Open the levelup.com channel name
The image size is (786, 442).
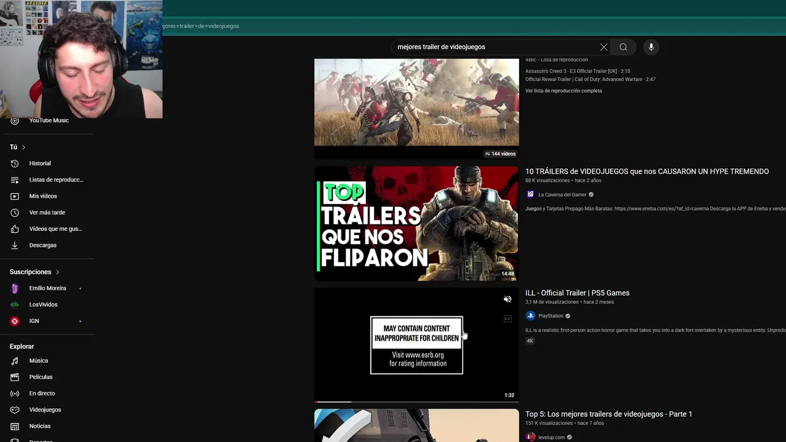[551, 438]
